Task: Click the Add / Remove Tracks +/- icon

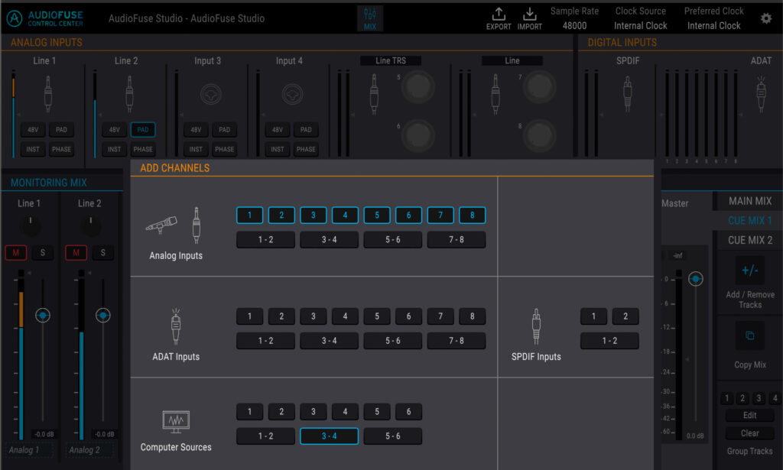Action: click(x=749, y=271)
